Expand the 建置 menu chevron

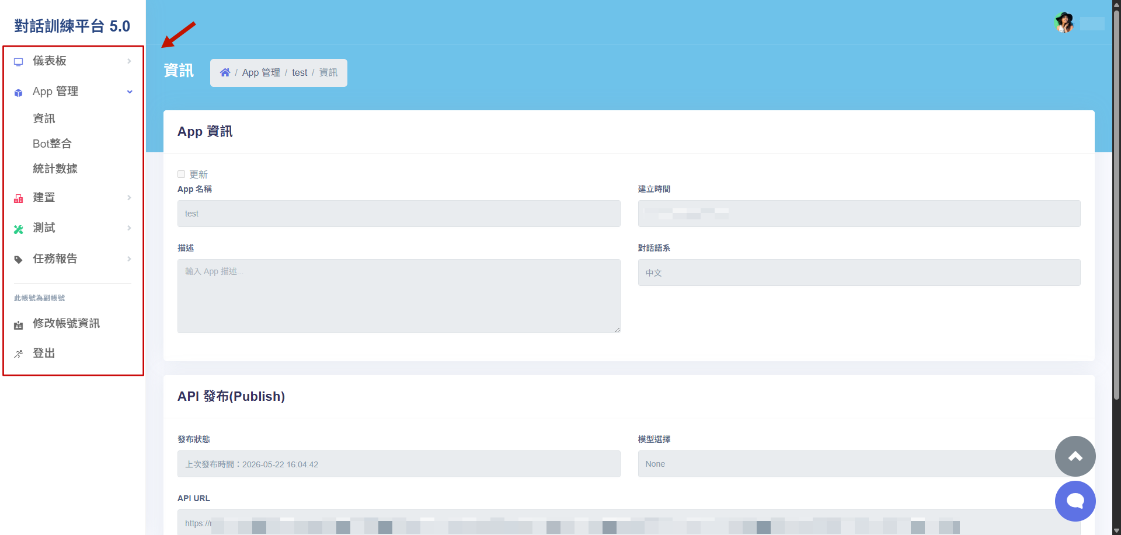tap(129, 198)
